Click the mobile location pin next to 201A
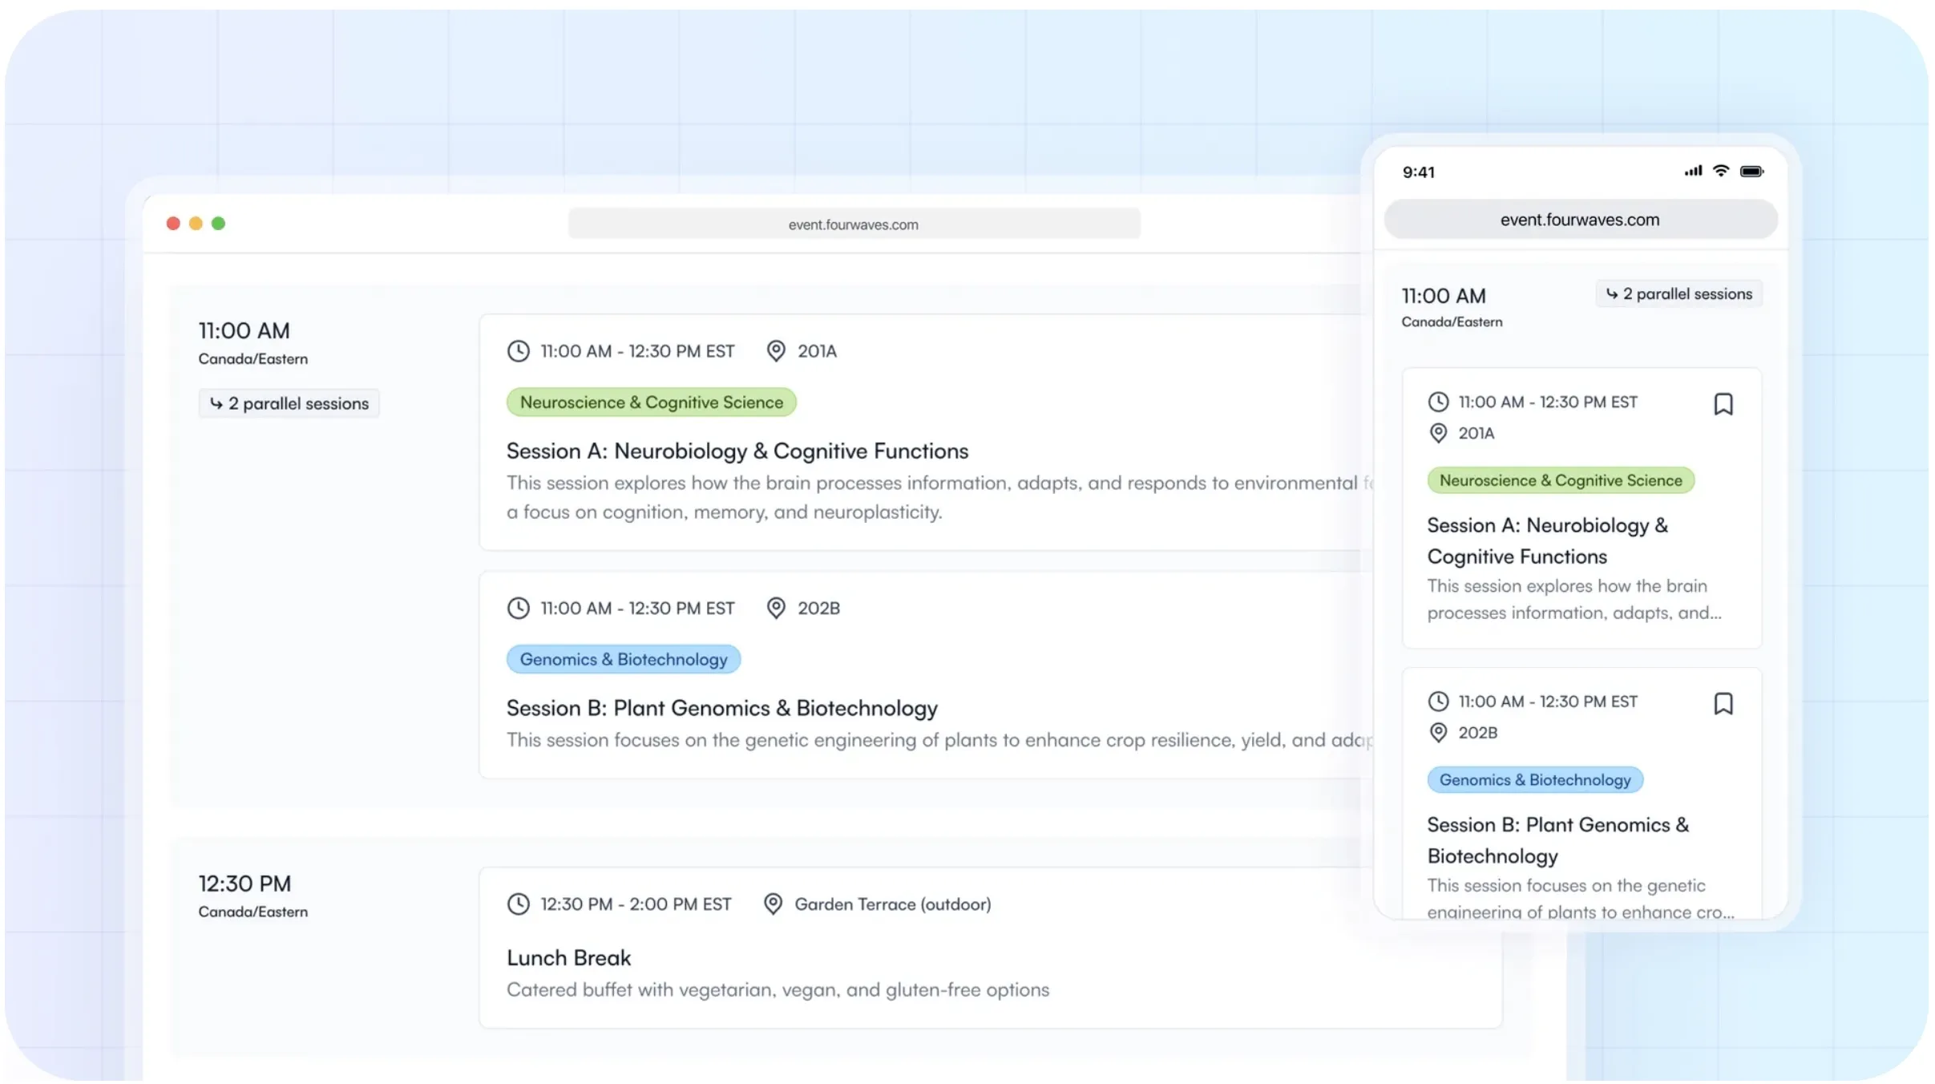The height and width of the screenshot is (1084, 1935). (1438, 433)
